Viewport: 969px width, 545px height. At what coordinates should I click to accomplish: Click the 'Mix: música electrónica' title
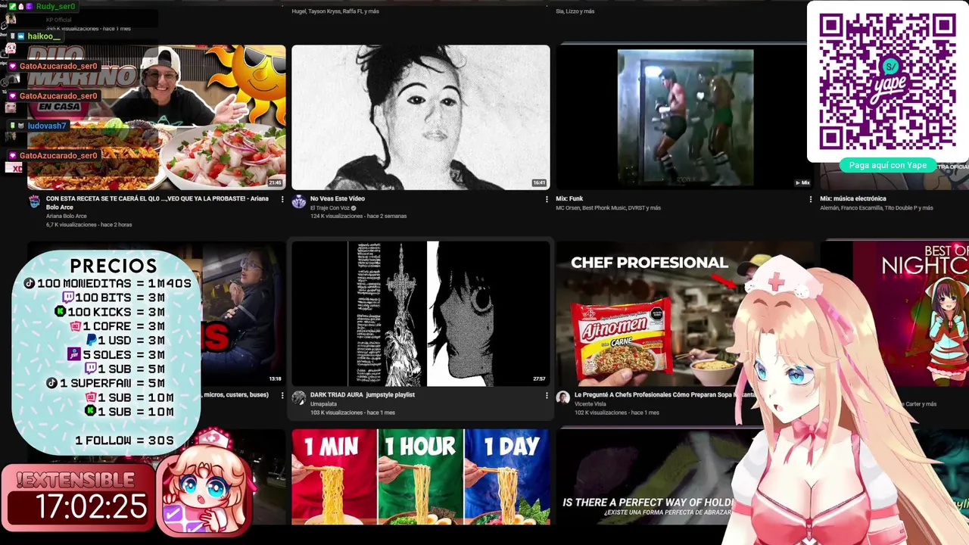click(x=852, y=198)
